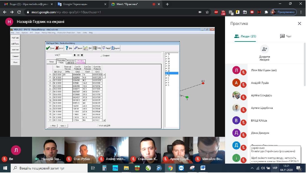The width and height of the screenshot is (308, 173).
Task: Click Help icon in MBAL dialog toolbar
Action: click(x=69, y=48)
